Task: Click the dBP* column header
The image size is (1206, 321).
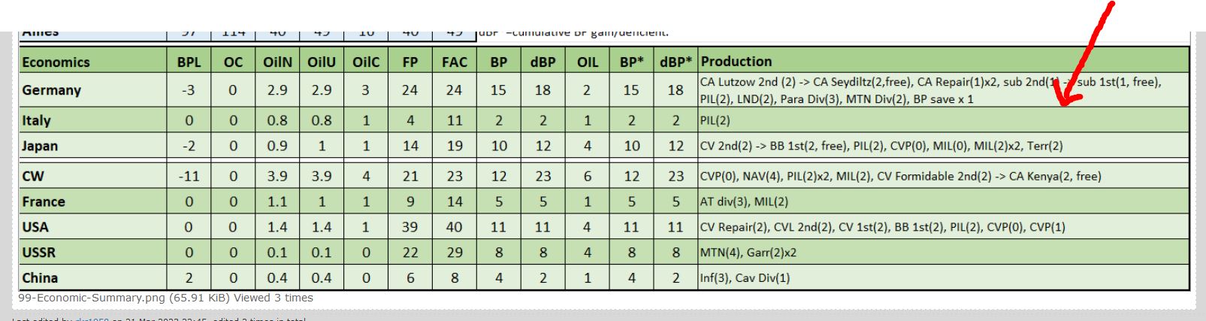Action: pyautogui.click(x=676, y=62)
